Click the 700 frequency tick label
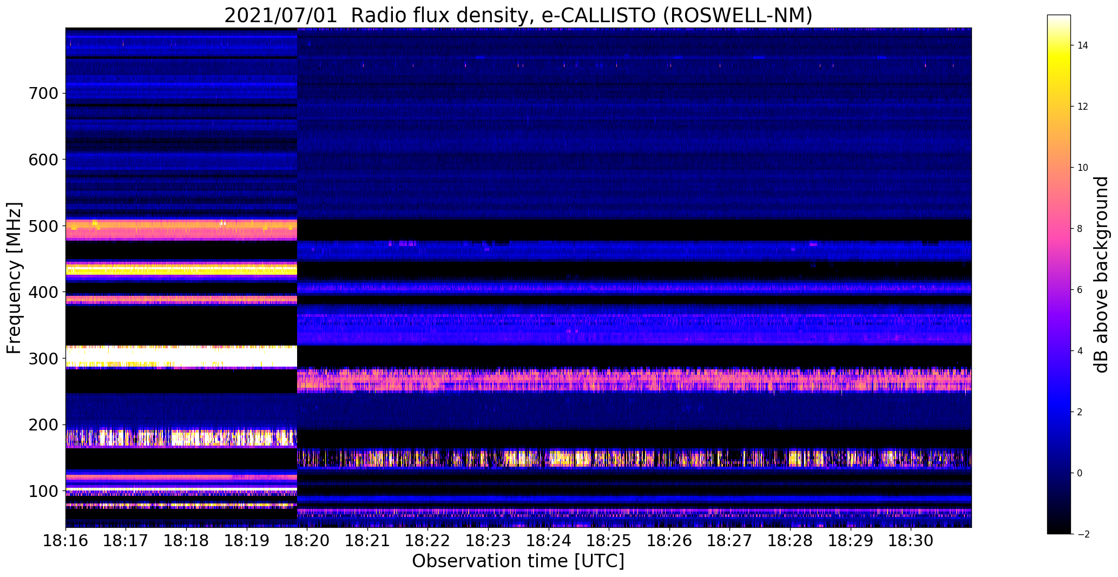 pyautogui.click(x=42, y=94)
